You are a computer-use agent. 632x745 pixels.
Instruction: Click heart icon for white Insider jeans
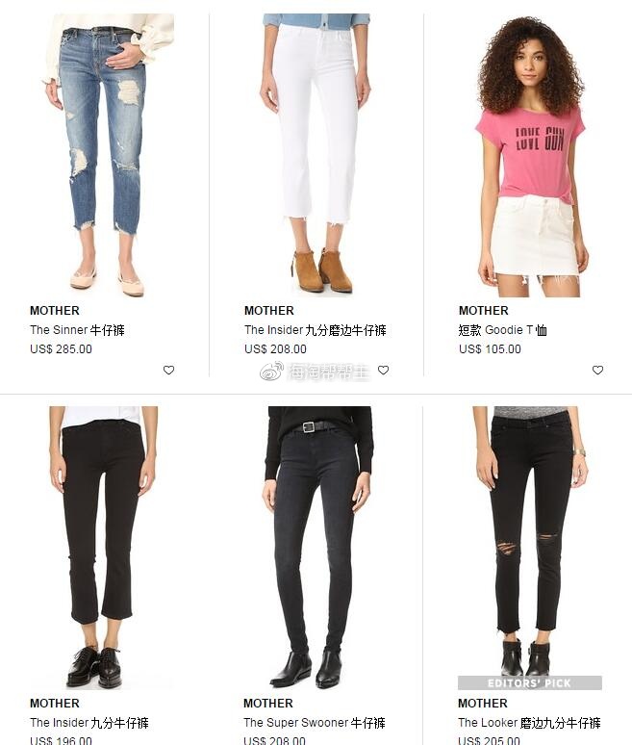click(x=383, y=371)
